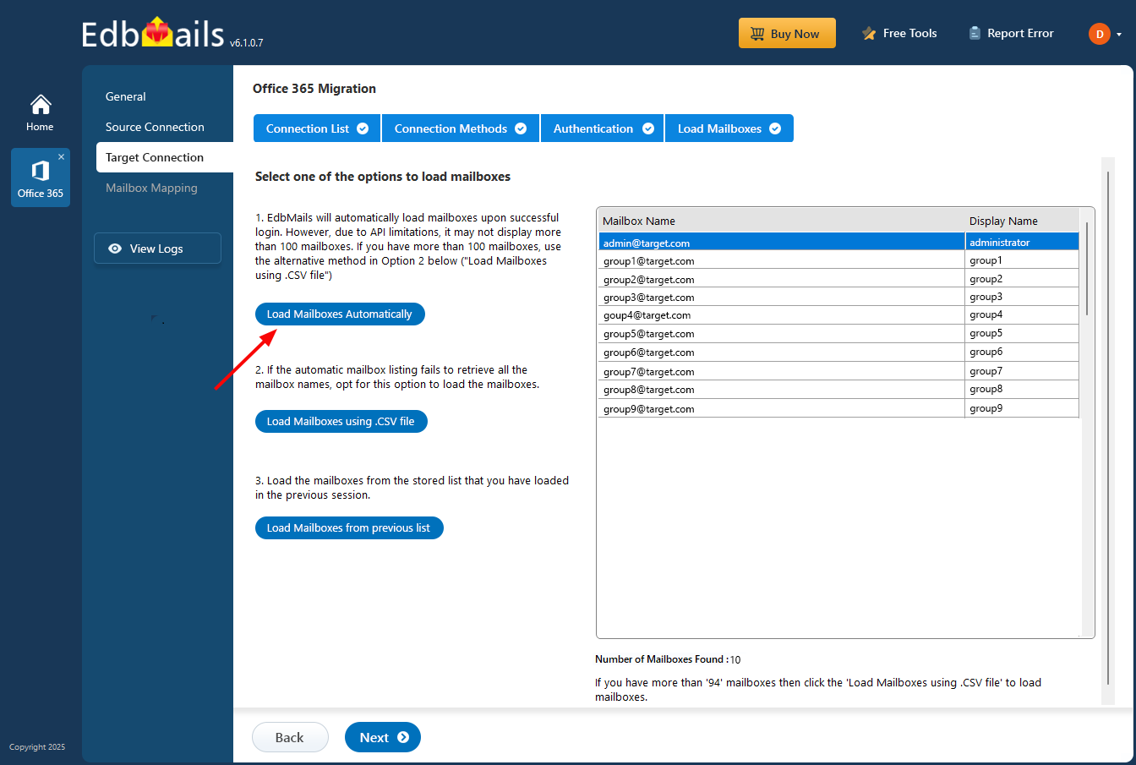1136x765 pixels.
Task: Switch to the Connection Methods step tab
Action: (x=461, y=128)
